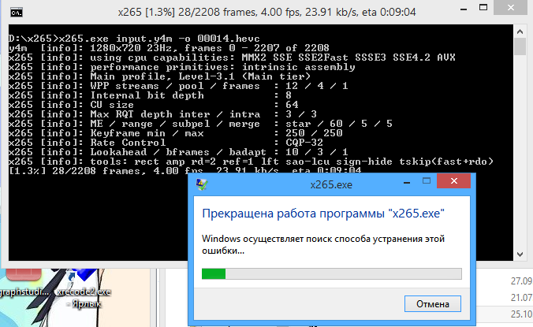The image size is (533, 327).
Task: Close the x265.exe crash dialog
Action: (x=453, y=181)
